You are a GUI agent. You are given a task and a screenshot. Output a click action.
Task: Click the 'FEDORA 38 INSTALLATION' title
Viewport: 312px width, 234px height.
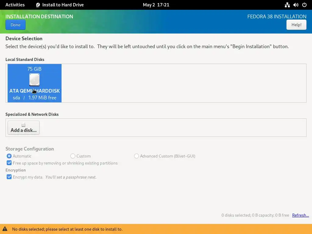(x=277, y=16)
